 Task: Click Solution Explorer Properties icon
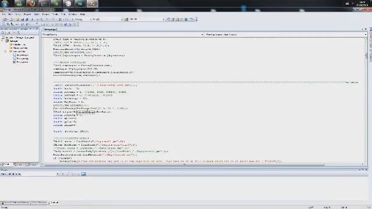[3, 33]
